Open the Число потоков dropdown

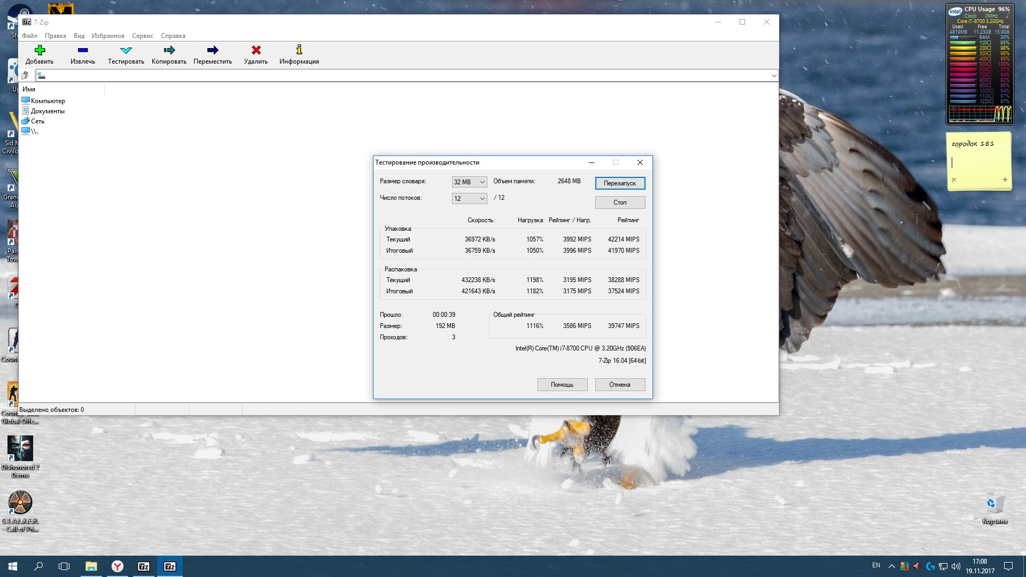pos(469,199)
